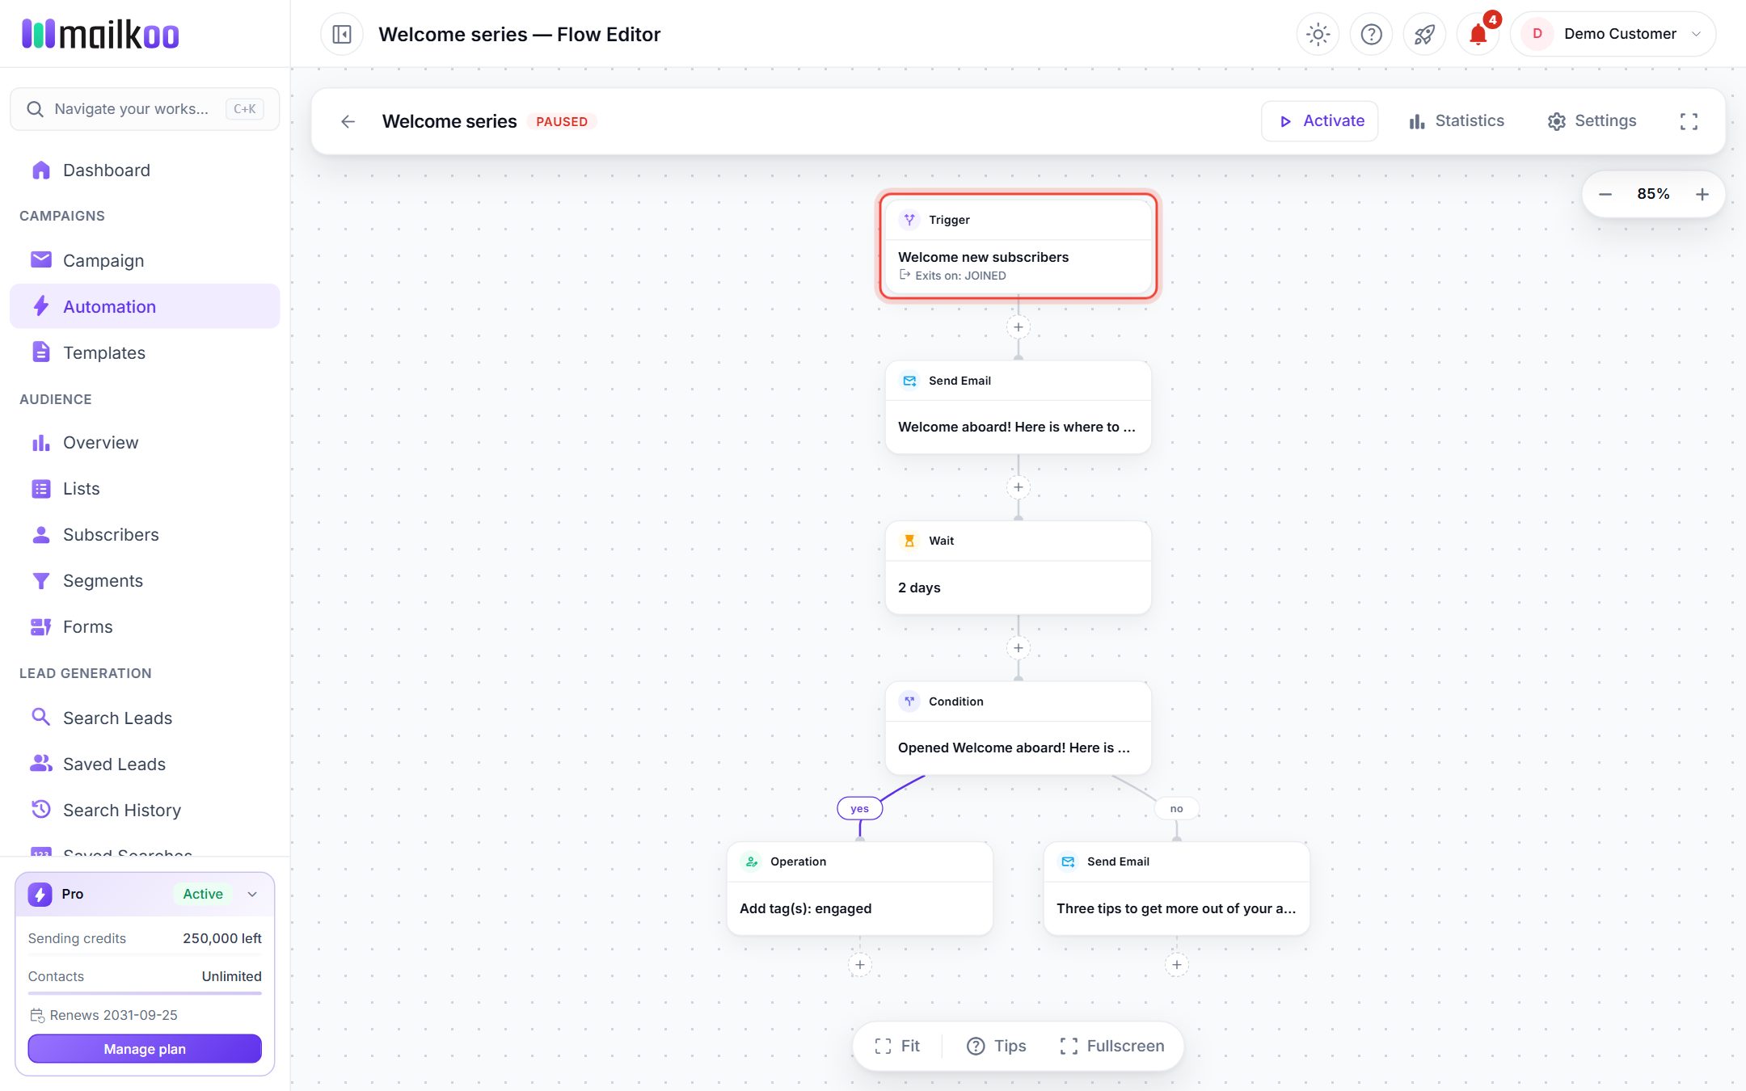Image resolution: width=1746 pixels, height=1091 pixels.
Task: Click the bottom Fullscreen button
Action: pyautogui.click(x=1112, y=1047)
